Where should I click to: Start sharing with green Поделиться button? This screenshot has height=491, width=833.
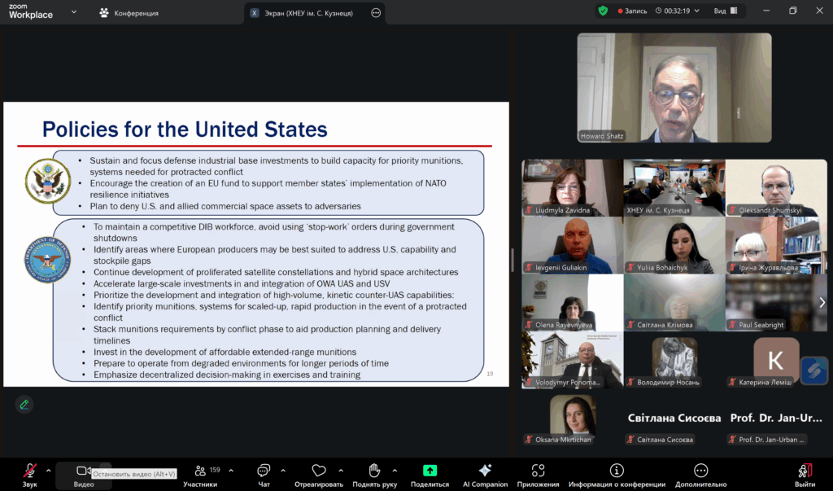click(x=430, y=474)
